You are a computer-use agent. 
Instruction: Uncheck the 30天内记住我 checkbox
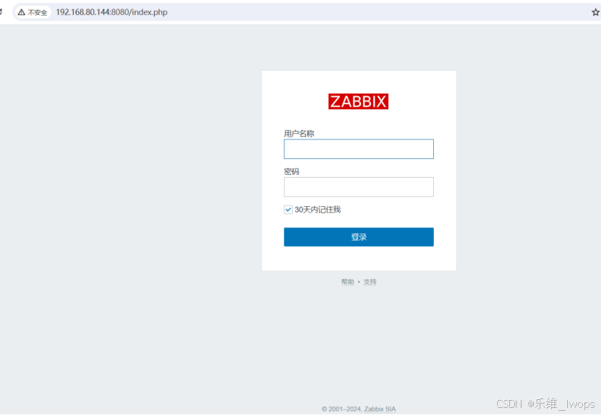click(x=289, y=210)
